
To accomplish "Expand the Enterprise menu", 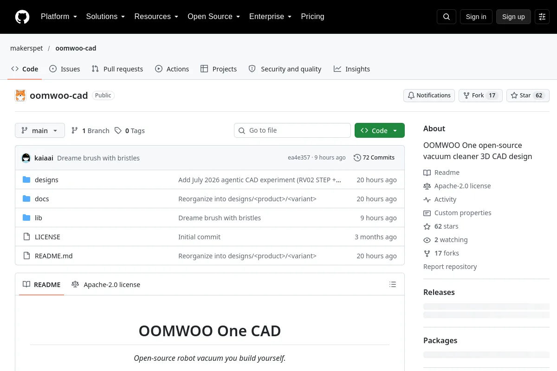I will [x=270, y=17].
